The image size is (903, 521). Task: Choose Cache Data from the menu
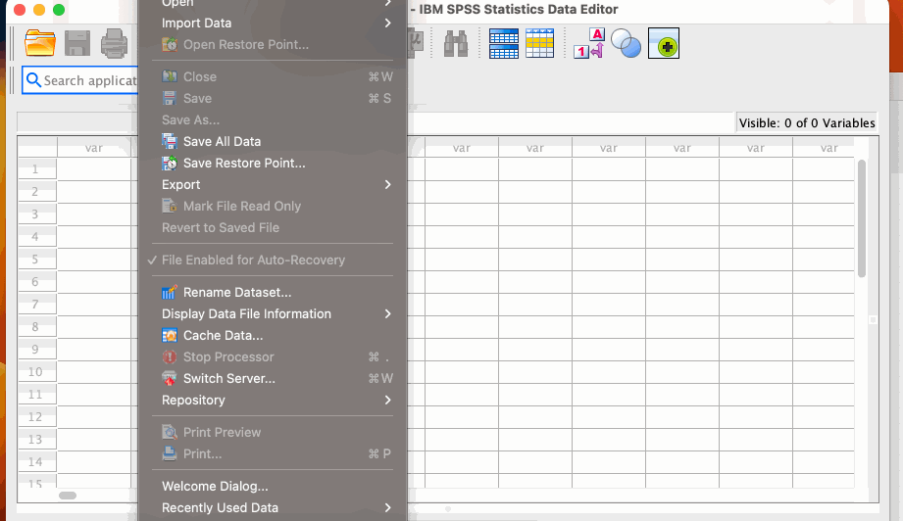pos(223,336)
